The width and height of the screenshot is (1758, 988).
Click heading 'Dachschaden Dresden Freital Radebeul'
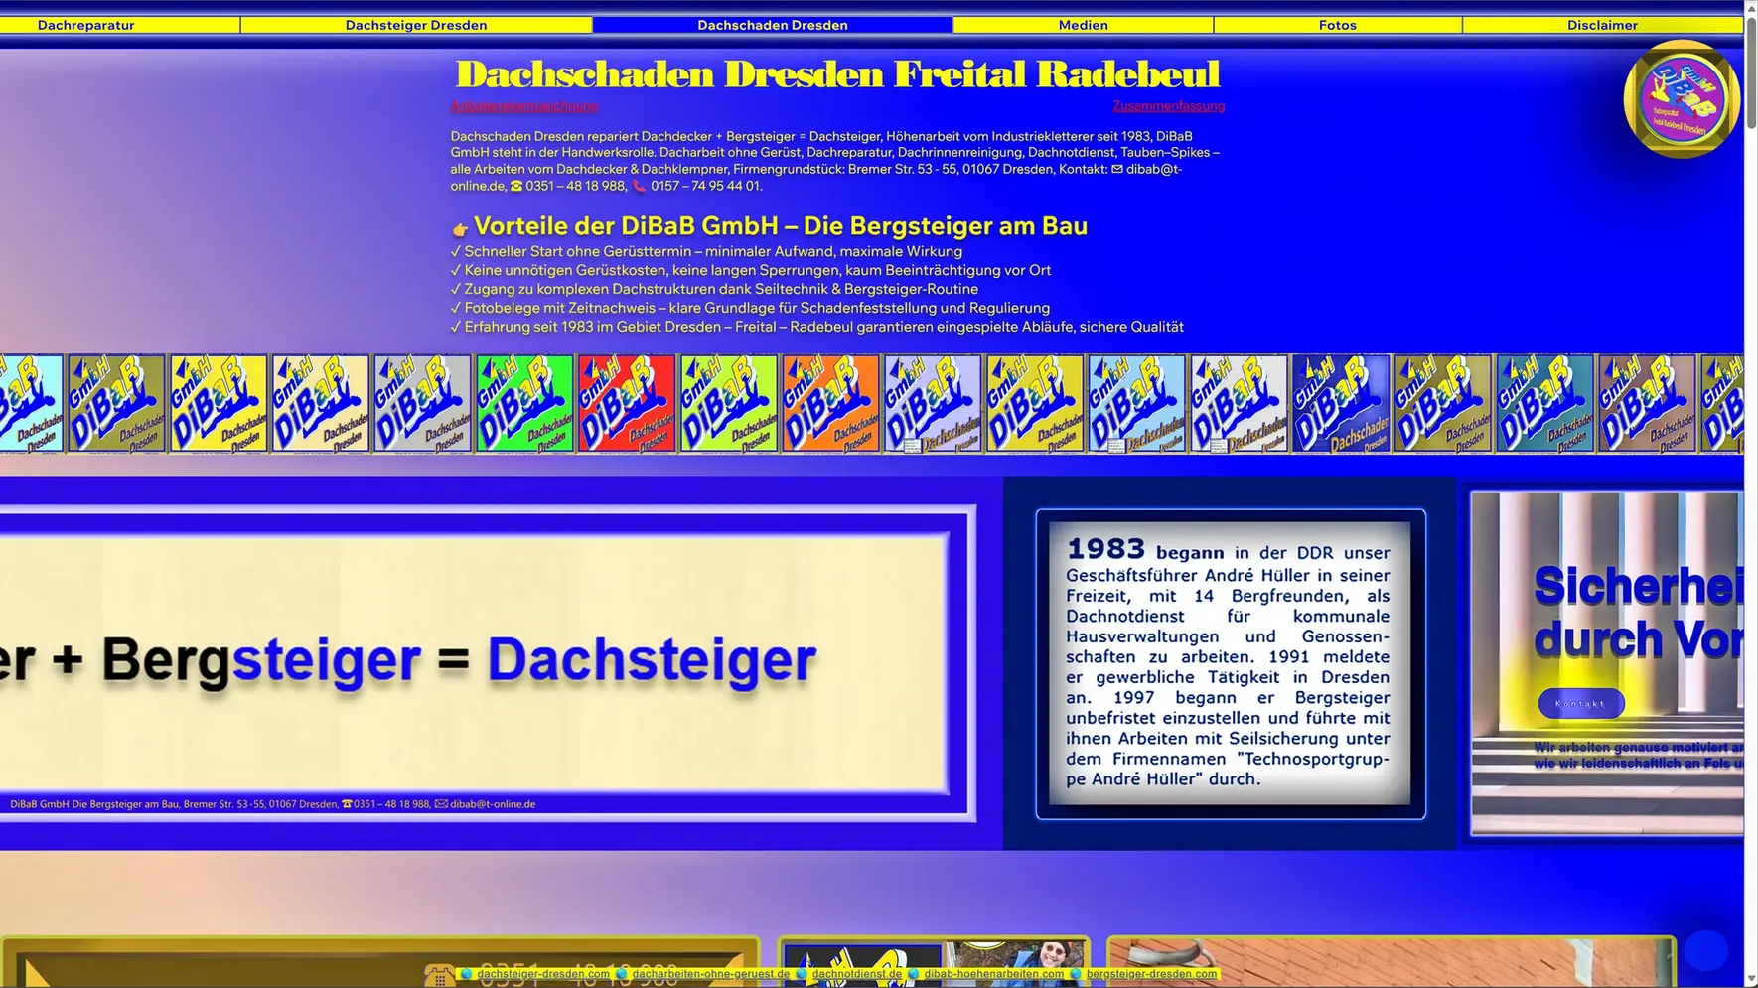(837, 74)
